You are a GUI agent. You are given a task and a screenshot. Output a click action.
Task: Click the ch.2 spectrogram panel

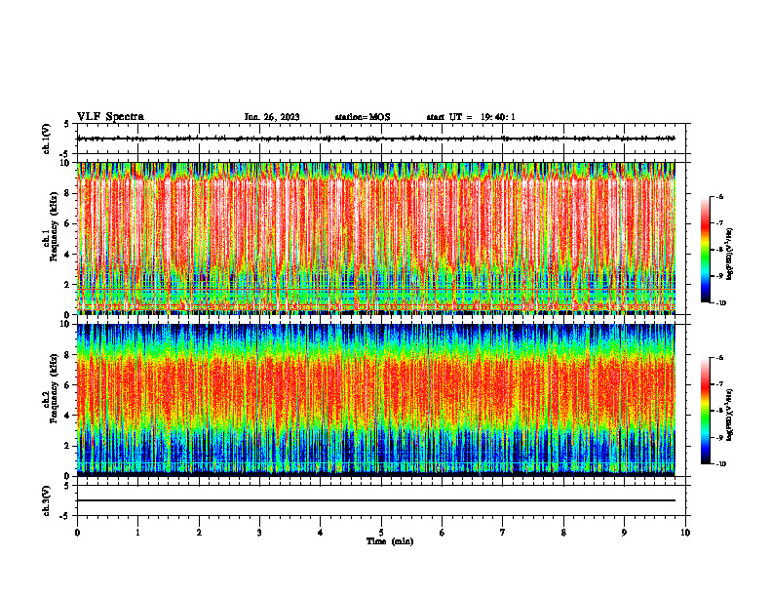376,400
